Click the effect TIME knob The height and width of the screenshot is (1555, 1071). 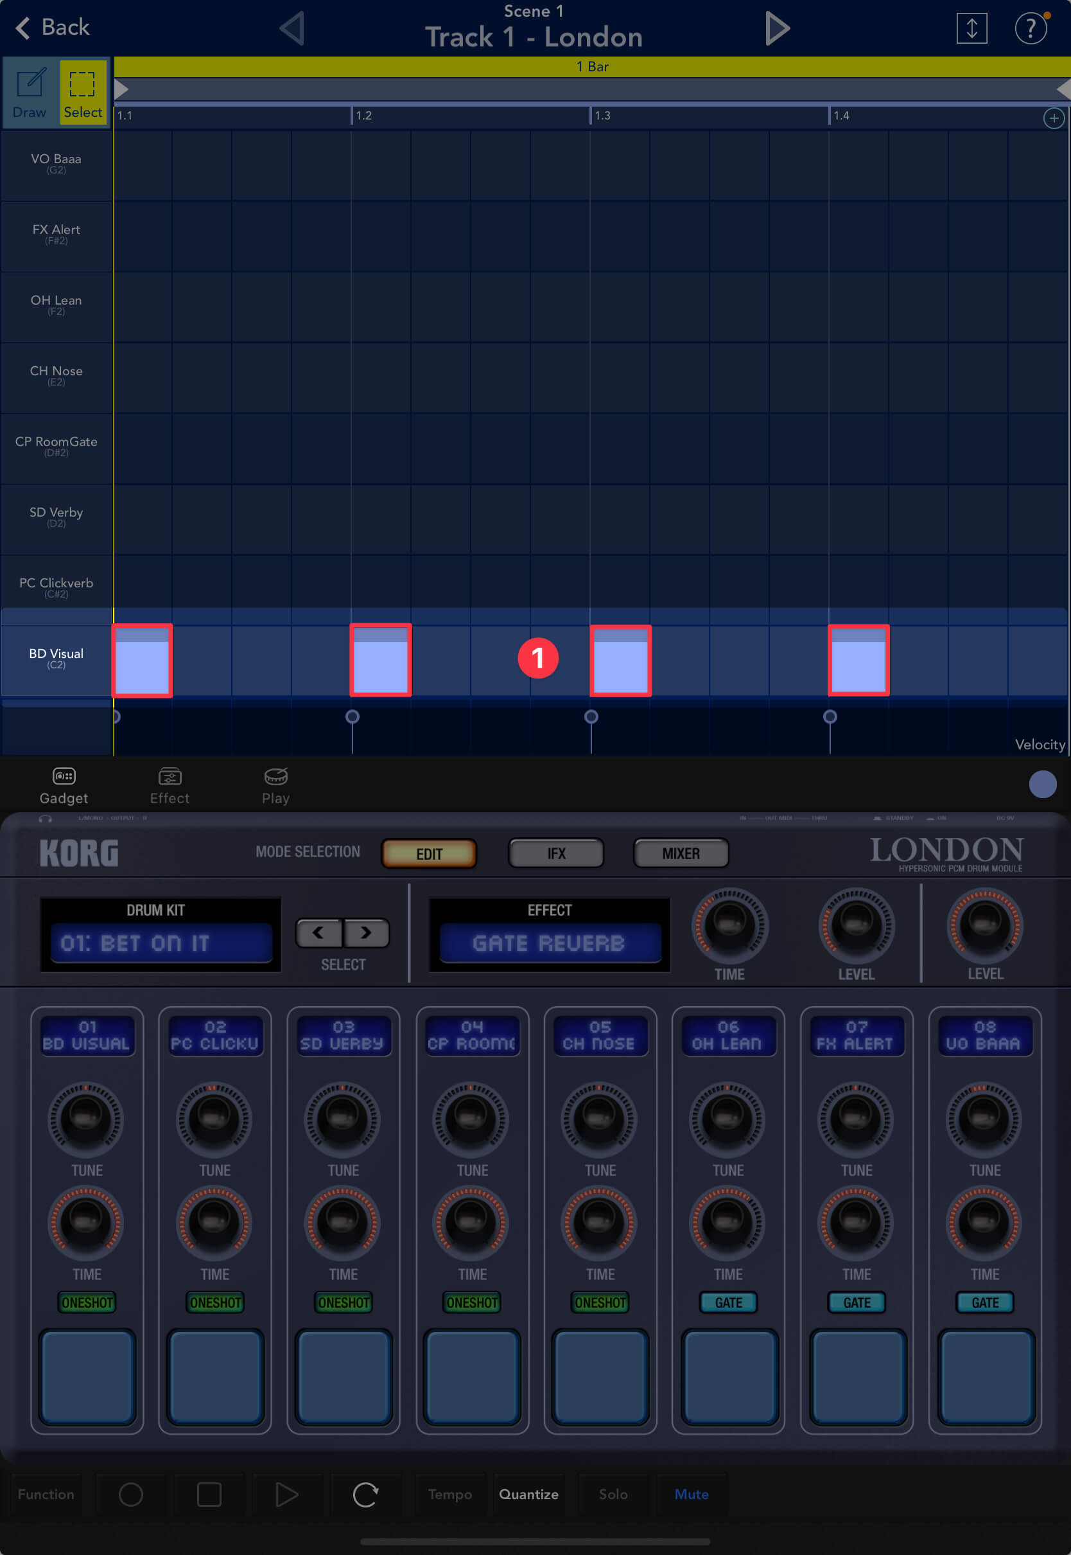click(x=729, y=925)
